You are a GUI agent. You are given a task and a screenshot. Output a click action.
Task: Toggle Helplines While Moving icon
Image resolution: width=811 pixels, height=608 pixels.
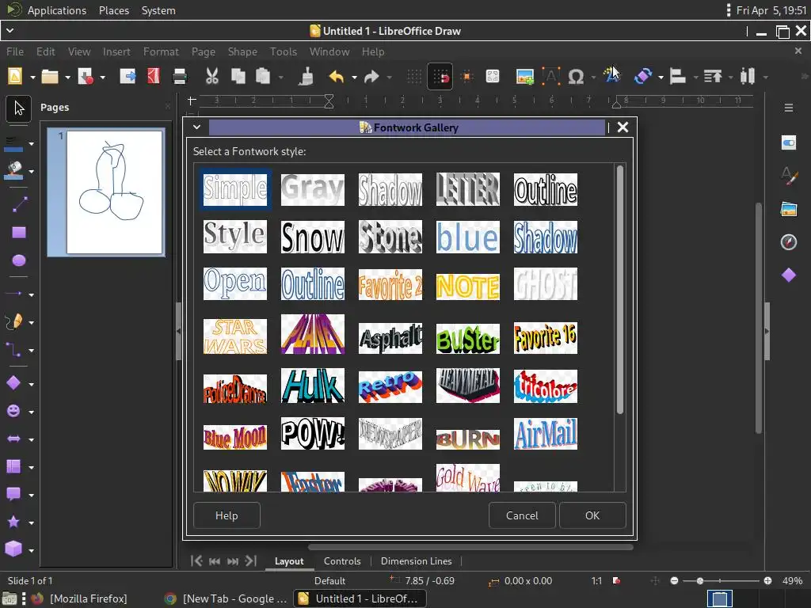466,77
